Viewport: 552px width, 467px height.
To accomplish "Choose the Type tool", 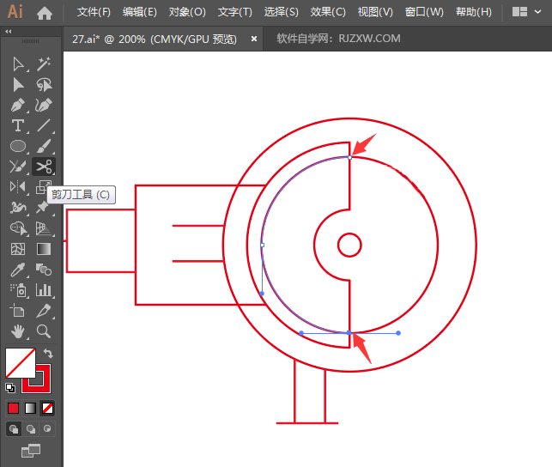I will [18, 126].
